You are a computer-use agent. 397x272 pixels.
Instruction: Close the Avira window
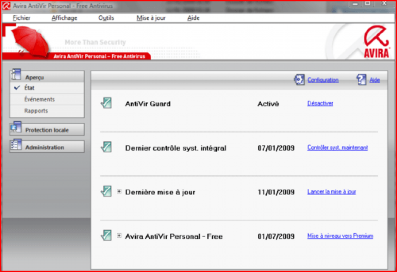[x=384, y=3]
